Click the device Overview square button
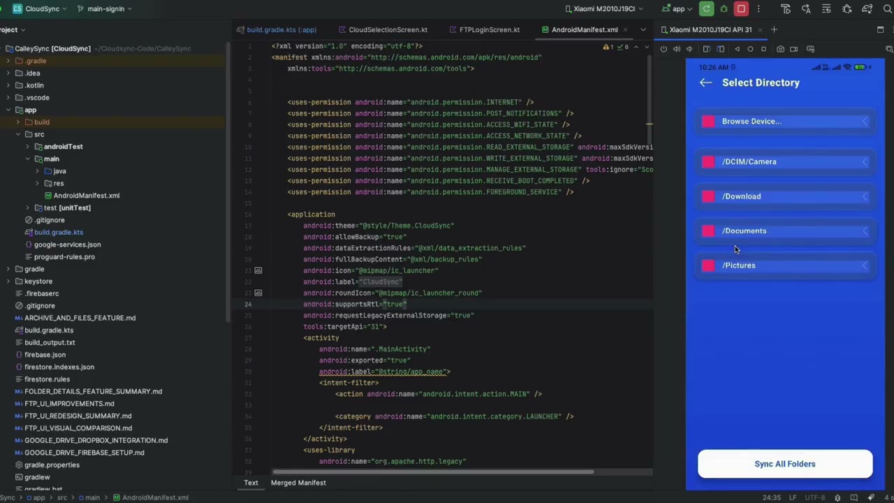Screen dimensions: 894x503 [763, 49]
